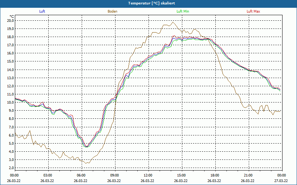Viewport: 297px width, 185px height.
Task: Click the 3,0 value on the y-axis
Action: (x=11, y=160)
